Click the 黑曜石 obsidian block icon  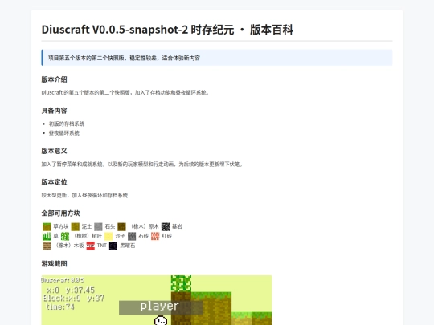[113, 246]
